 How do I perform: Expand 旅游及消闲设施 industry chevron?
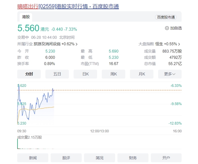(x=77, y=44)
